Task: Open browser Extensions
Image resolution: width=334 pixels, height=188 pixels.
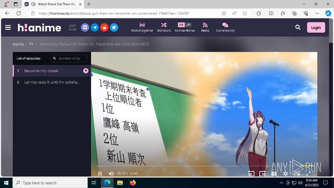Action: click(259, 13)
